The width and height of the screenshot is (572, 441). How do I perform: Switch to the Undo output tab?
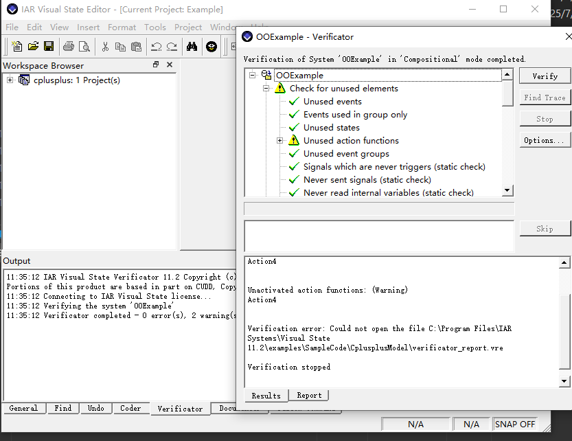click(x=95, y=408)
